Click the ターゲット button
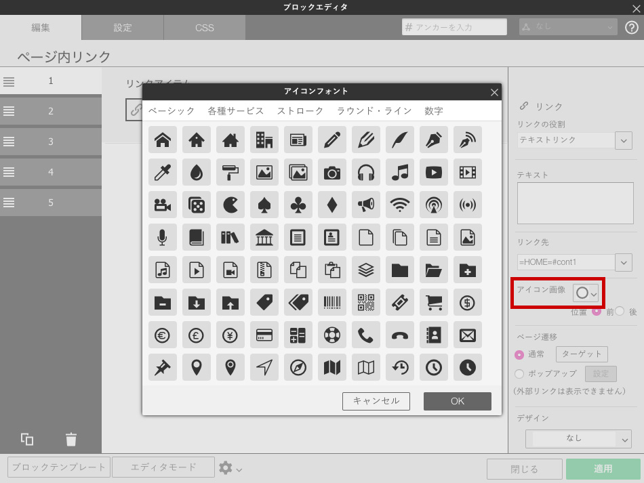644x483 pixels. click(582, 354)
